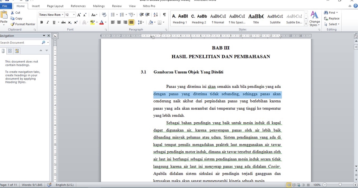Align text right
This screenshot has height=188, width=358.
pyautogui.click(x=125, y=22)
